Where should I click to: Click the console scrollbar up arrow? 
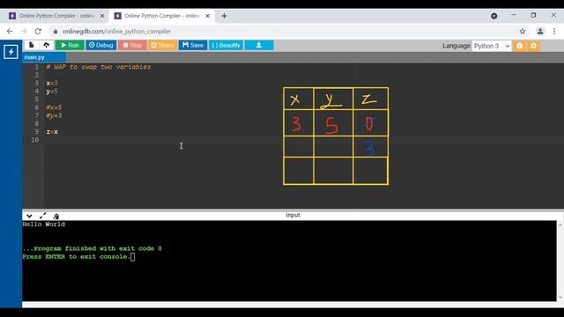pyautogui.click(x=560, y=225)
